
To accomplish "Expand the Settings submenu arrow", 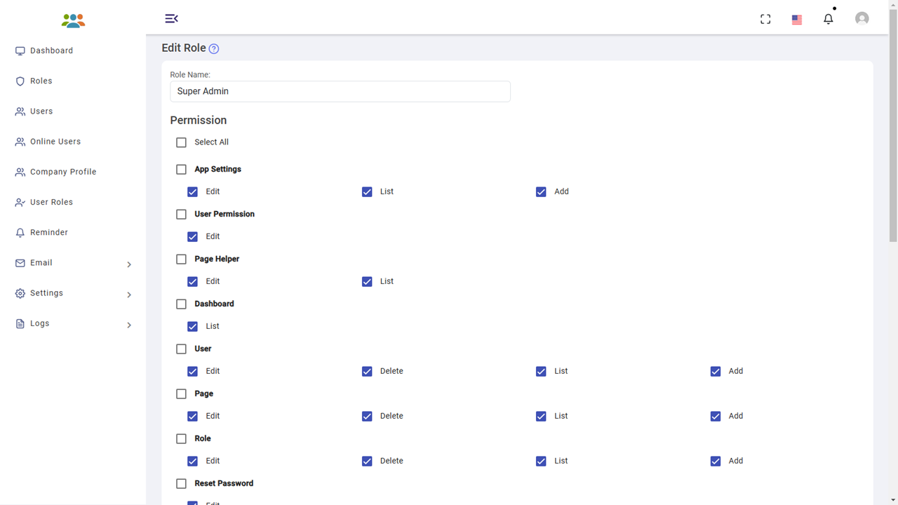I will pyautogui.click(x=129, y=295).
